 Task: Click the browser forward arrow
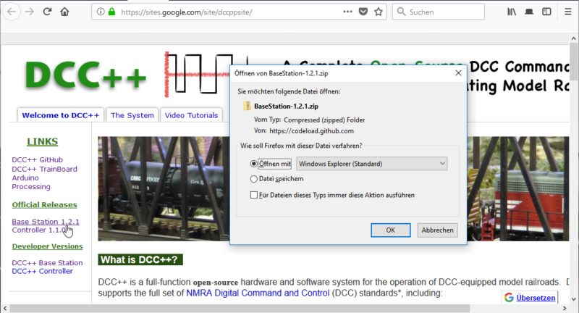[30, 12]
